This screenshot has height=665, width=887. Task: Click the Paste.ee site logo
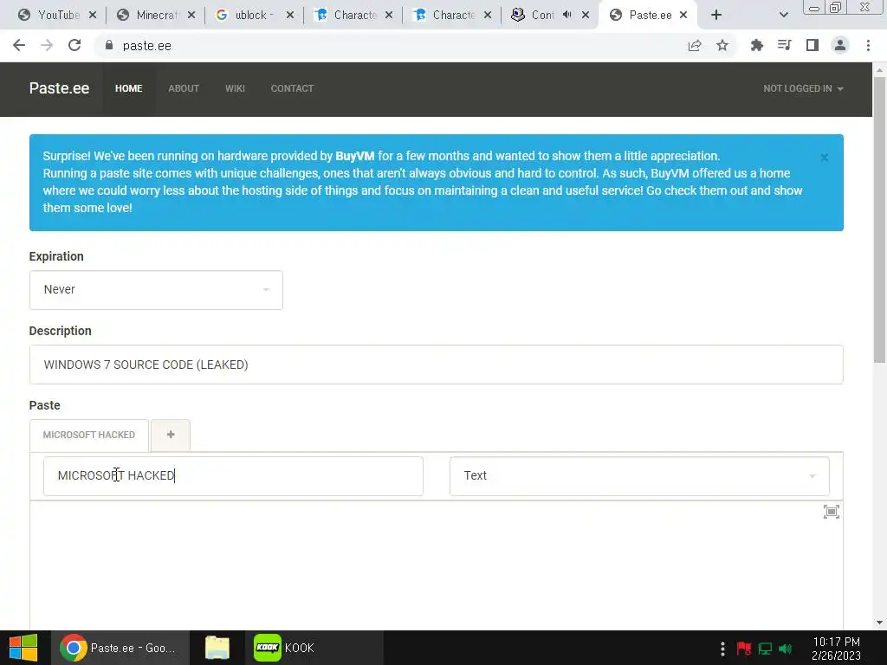click(59, 88)
